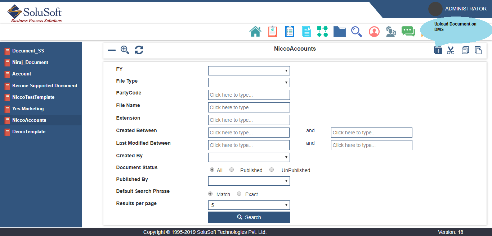Click the Upload Document on DMS icon
492x236 pixels.
(438, 50)
